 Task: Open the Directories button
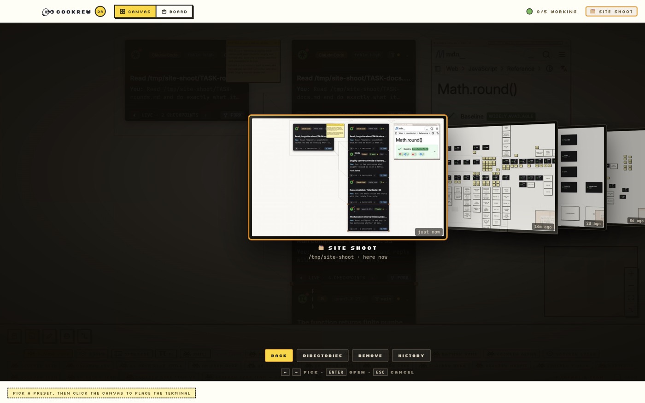322,356
